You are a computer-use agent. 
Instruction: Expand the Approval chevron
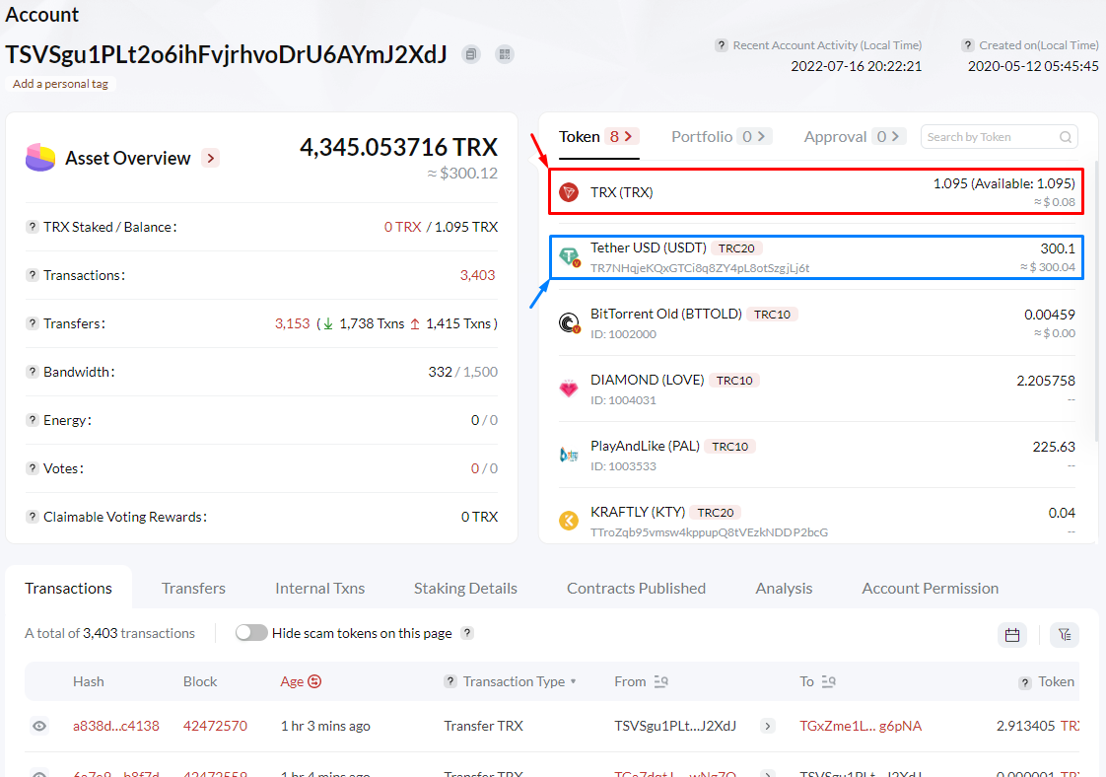click(x=895, y=136)
